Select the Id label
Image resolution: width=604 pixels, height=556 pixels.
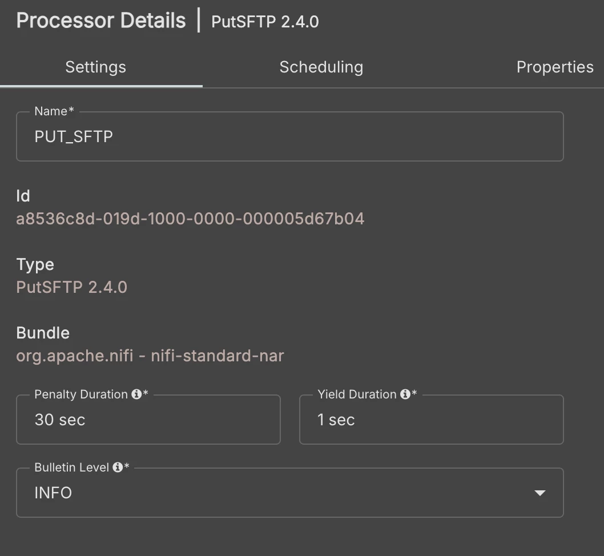pos(23,196)
